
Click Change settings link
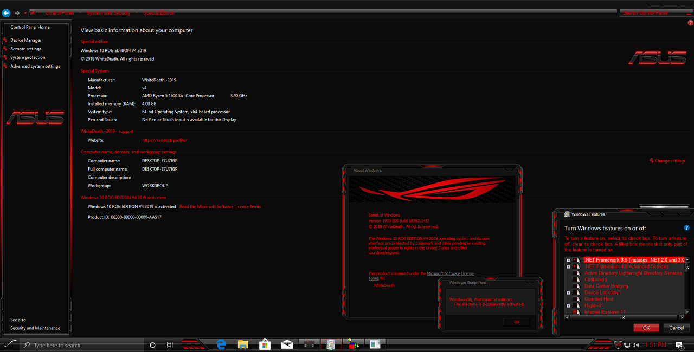[670, 161]
